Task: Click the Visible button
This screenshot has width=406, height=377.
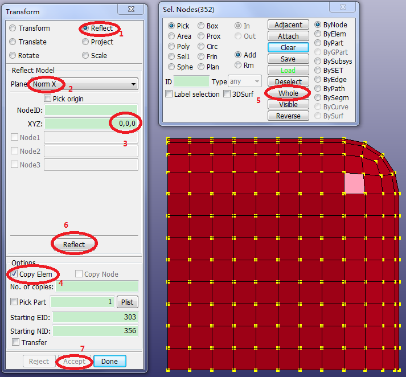Action: pyautogui.click(x=288, y=105)
